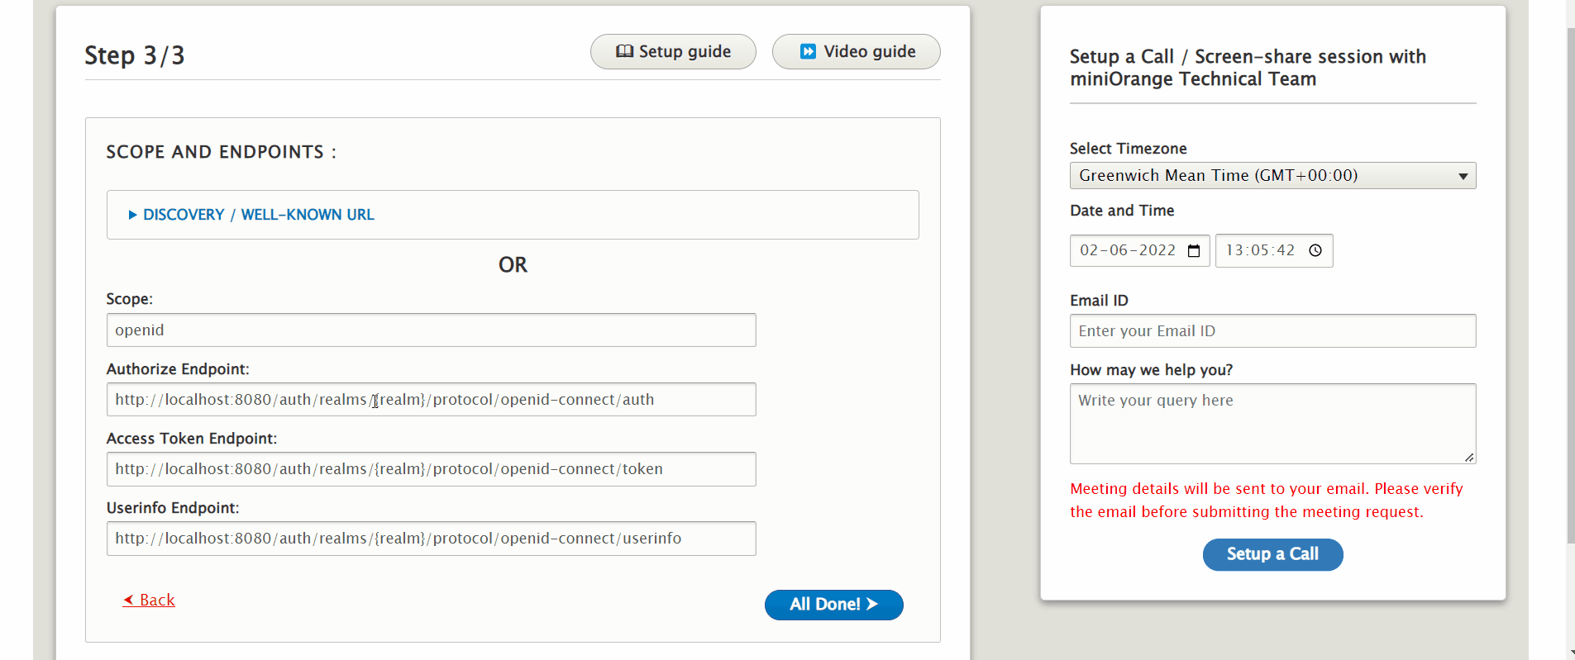Click the arrow icon on All Done button
Image resolution: width=1575 pixels, height=660 pixels.
pyautogui.click(x=872, y=604)
